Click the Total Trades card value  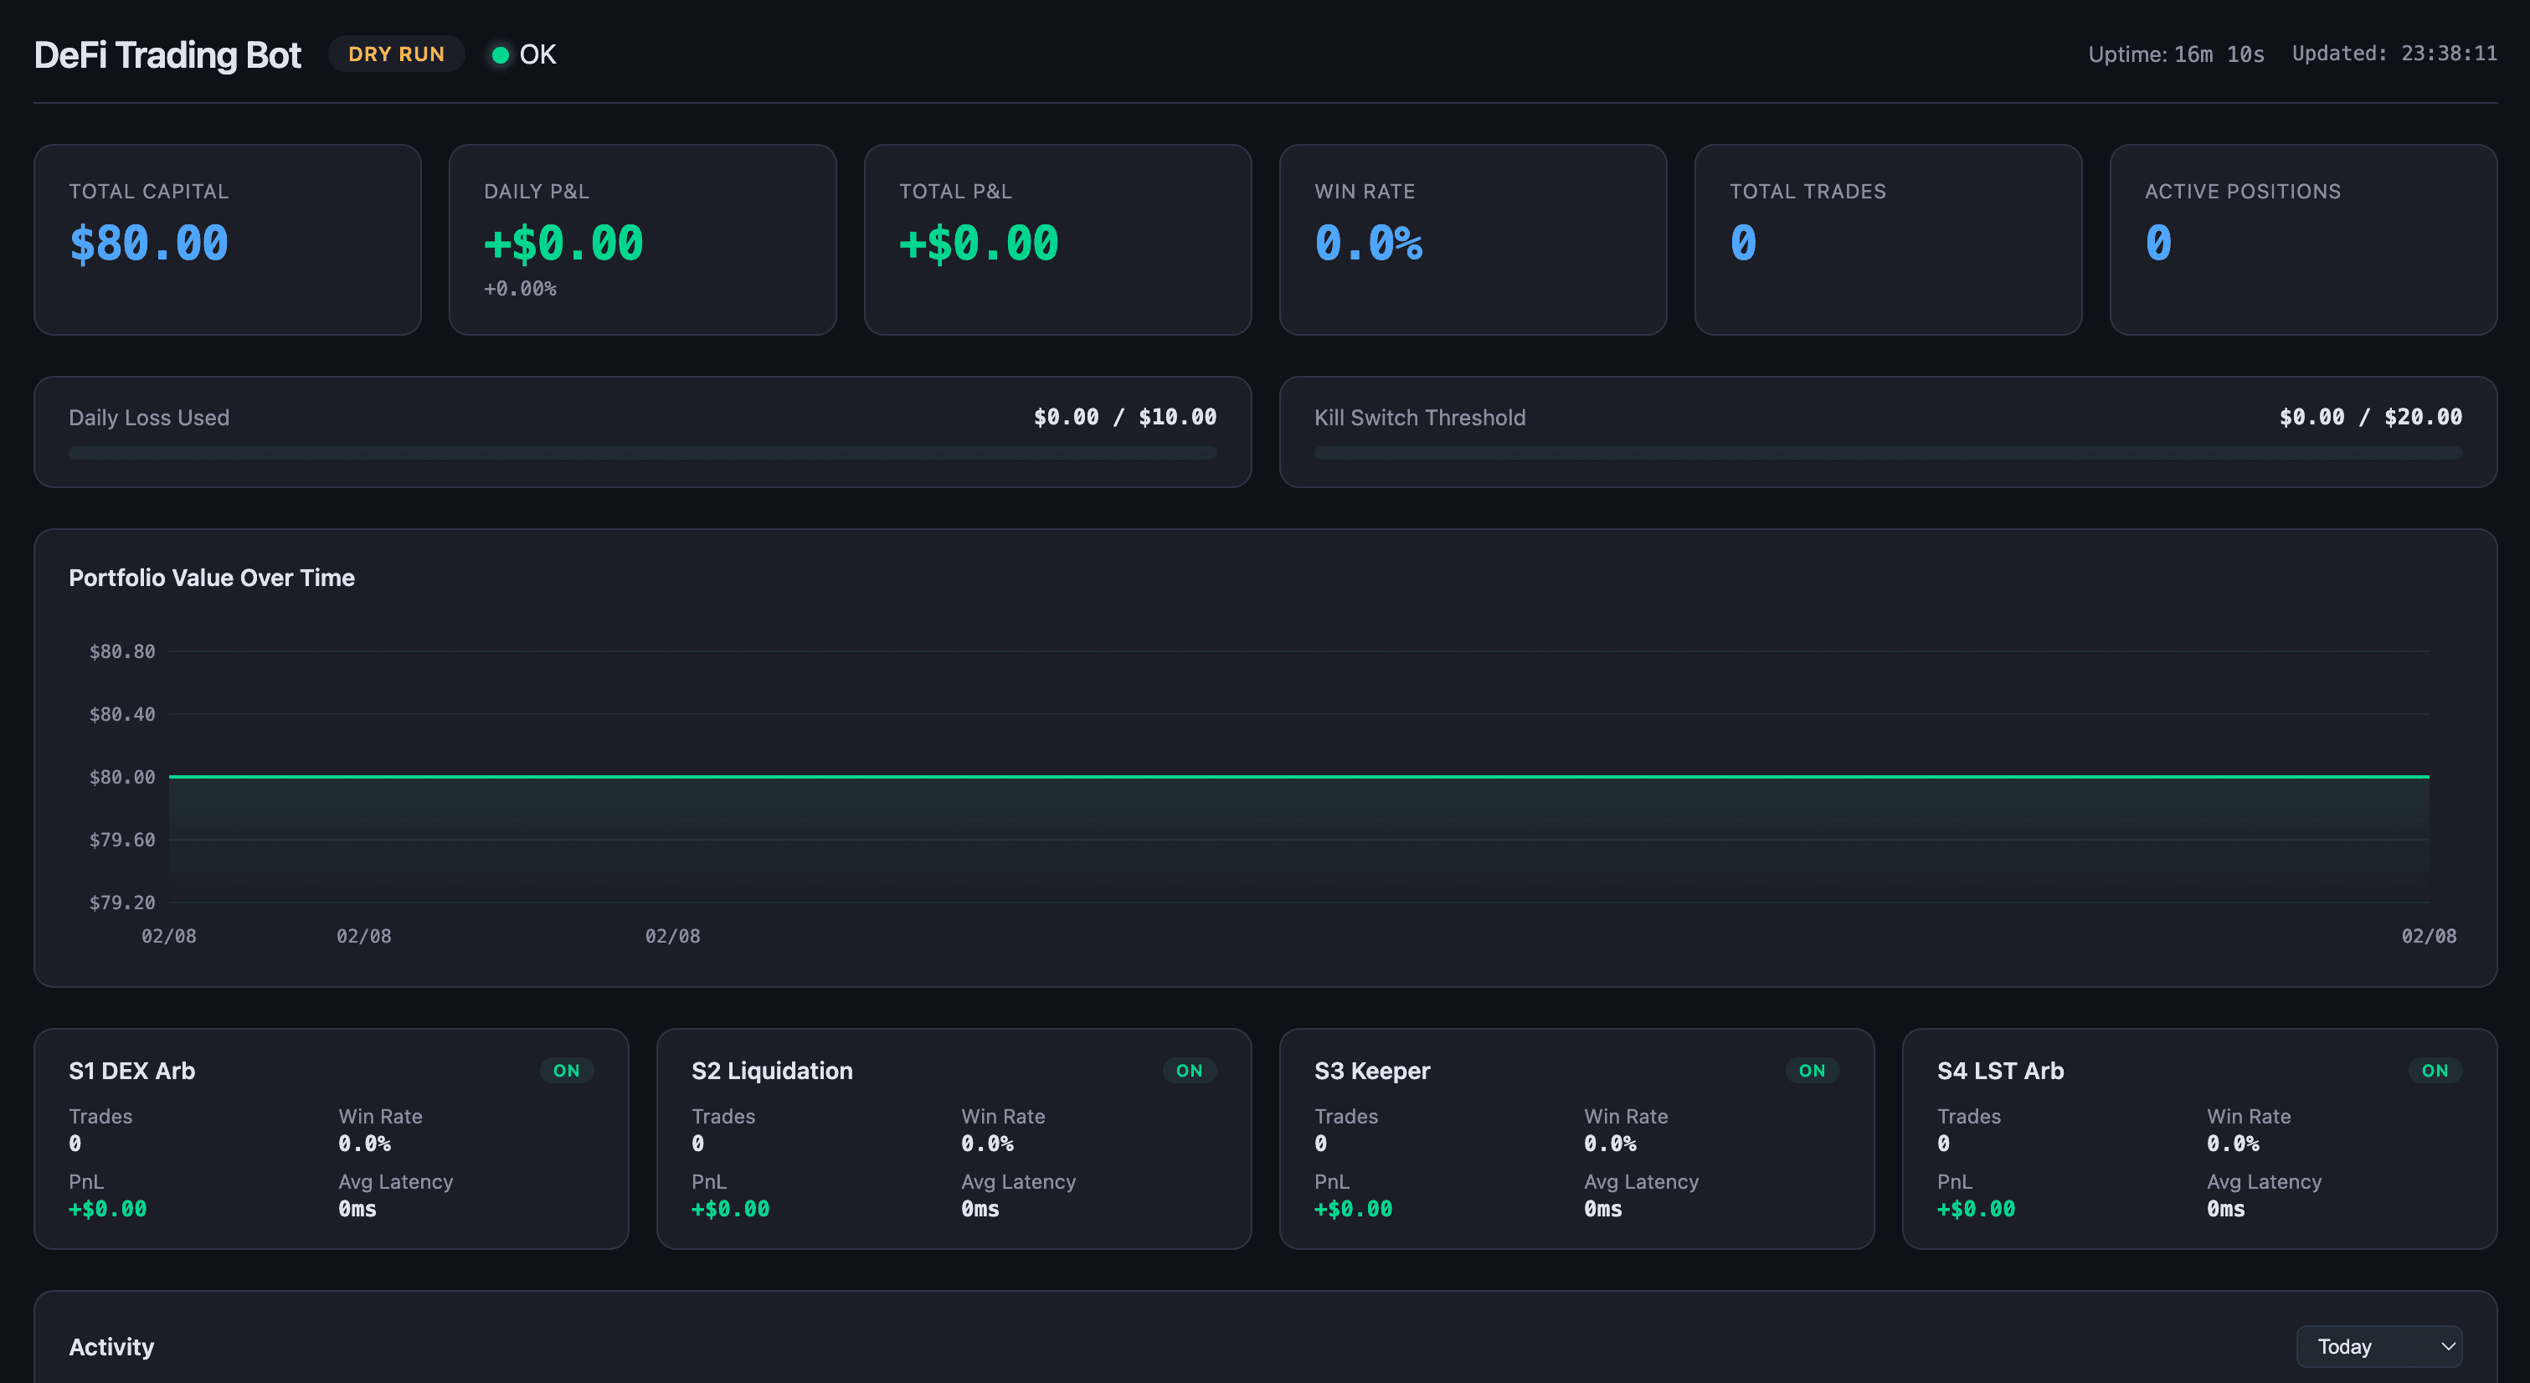1743,243
